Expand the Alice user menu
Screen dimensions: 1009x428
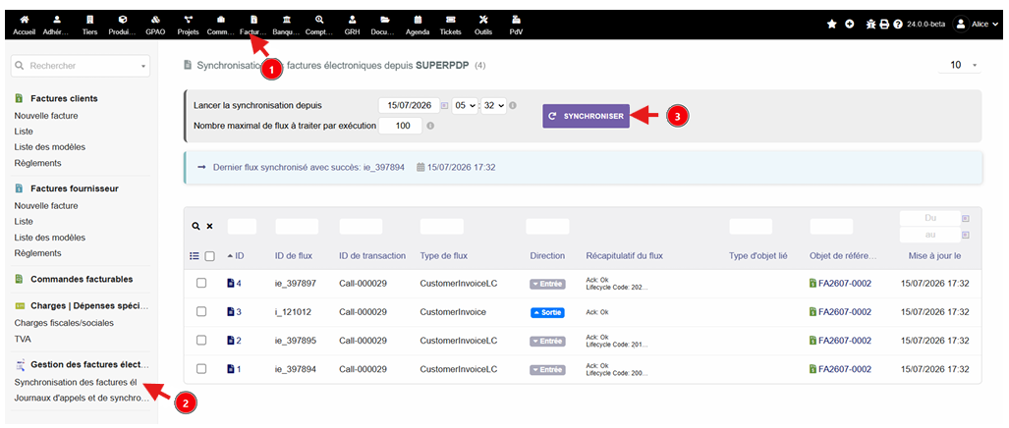click(977, 25)
